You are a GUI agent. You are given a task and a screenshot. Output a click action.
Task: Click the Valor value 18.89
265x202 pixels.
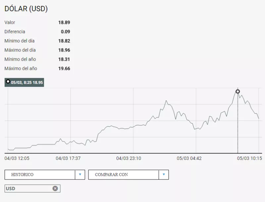coord(64,23)
